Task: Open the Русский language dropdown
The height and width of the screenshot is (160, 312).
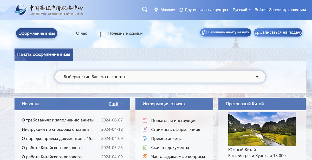Action: click(242, 10)
